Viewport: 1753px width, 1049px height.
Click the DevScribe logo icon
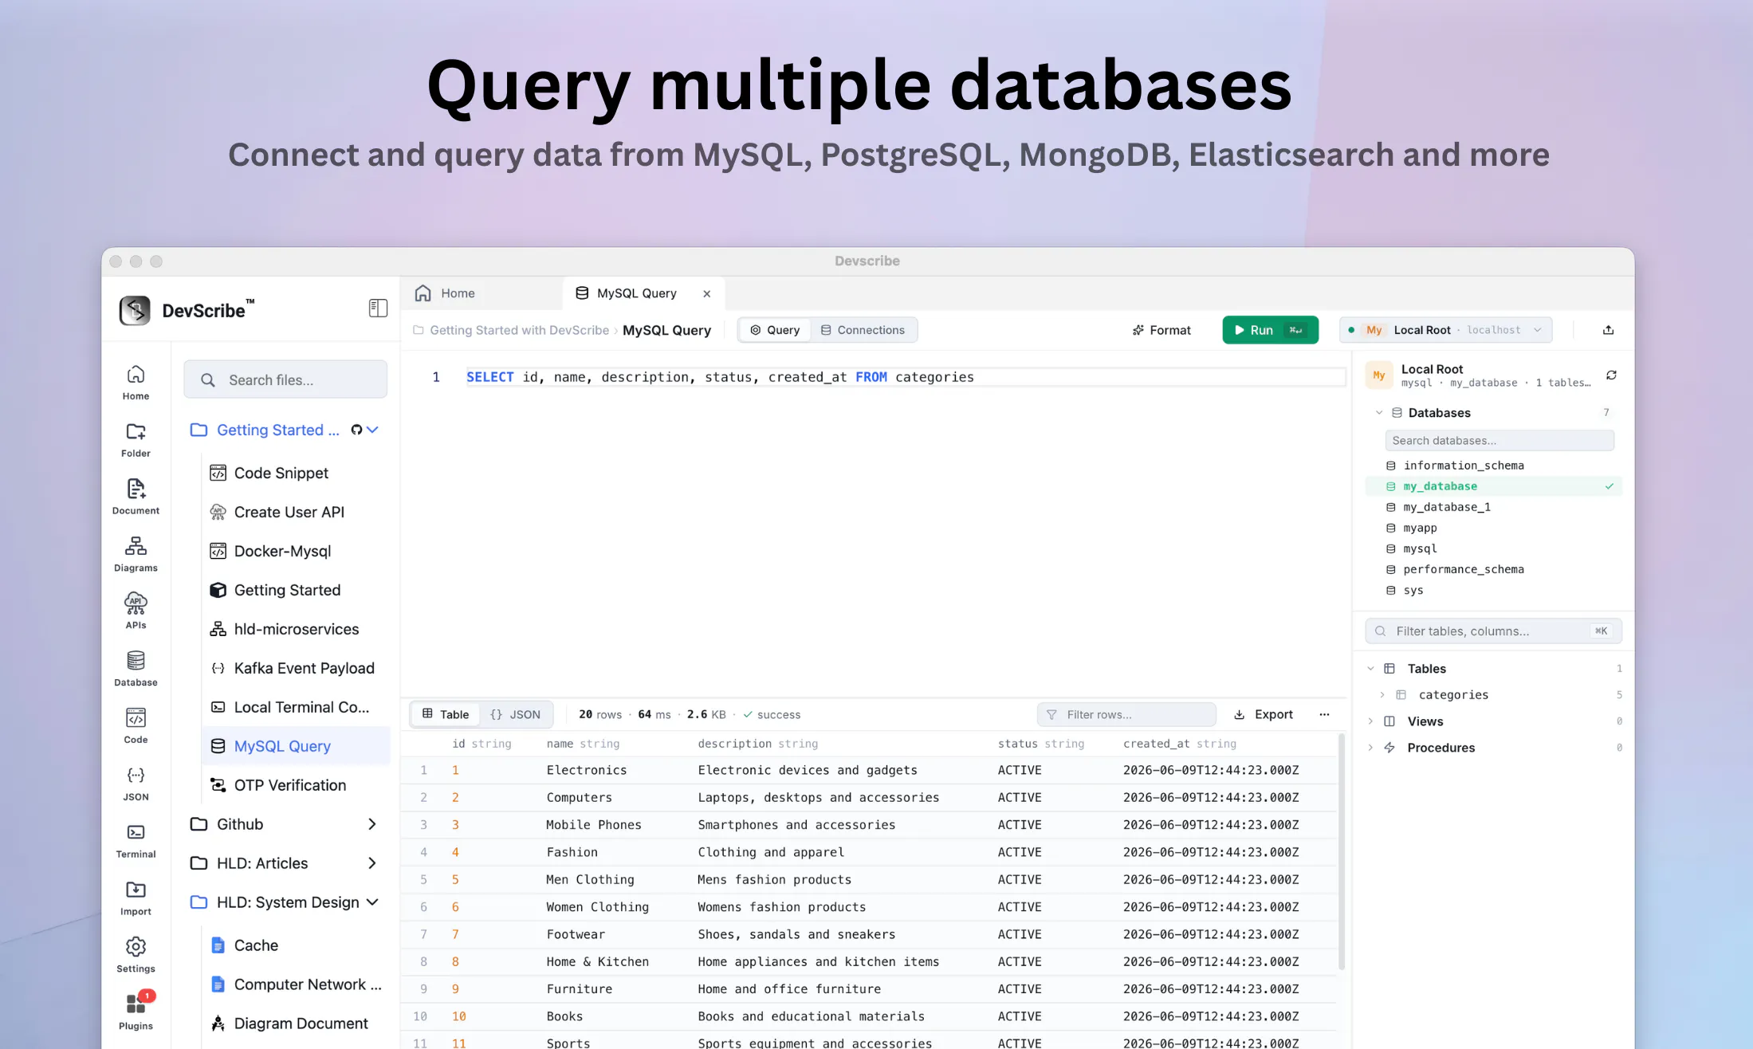coord(135,310)
